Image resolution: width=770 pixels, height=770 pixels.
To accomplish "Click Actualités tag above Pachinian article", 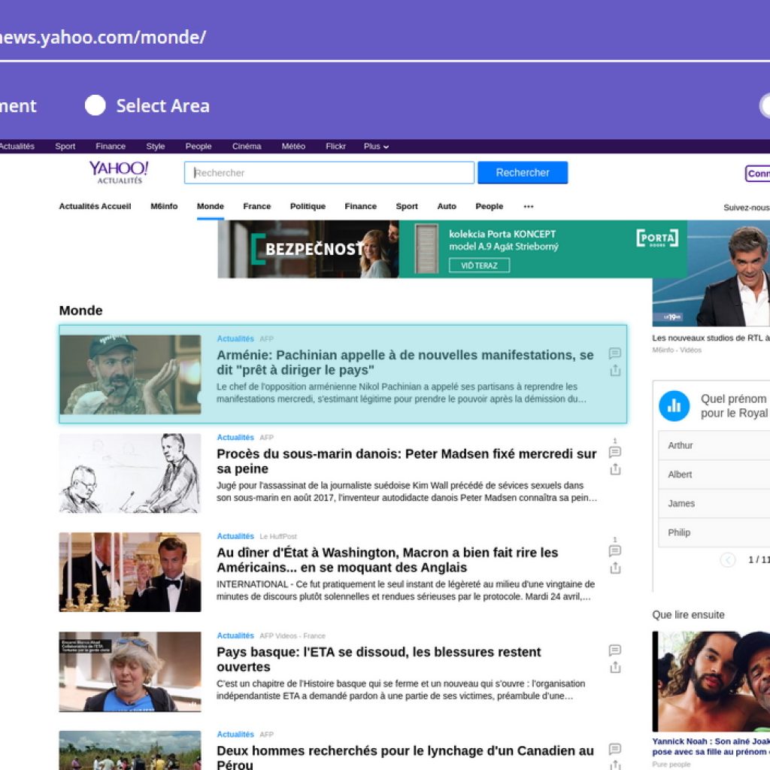I will point(235,339).
